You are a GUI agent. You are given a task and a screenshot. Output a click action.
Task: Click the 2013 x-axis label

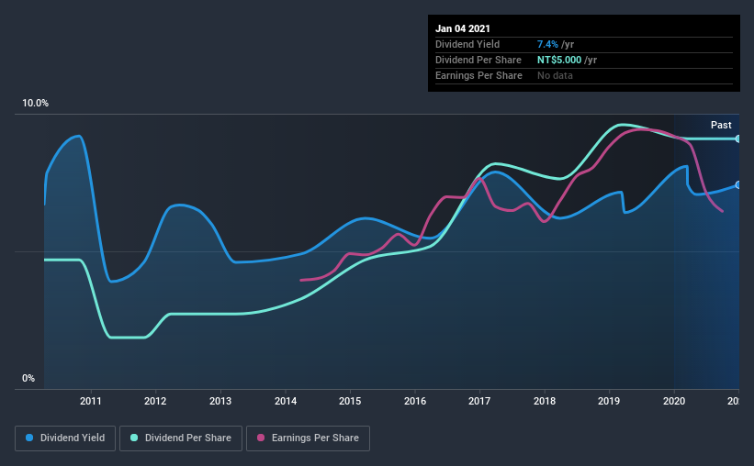(x=220, y=401)
